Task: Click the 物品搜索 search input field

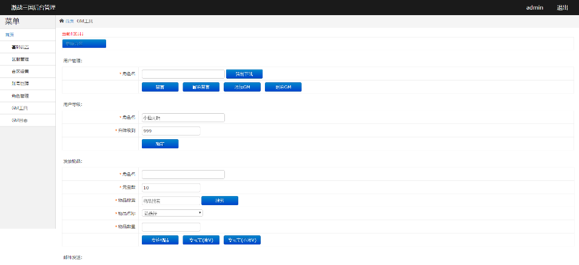Action: click(170, 200)
